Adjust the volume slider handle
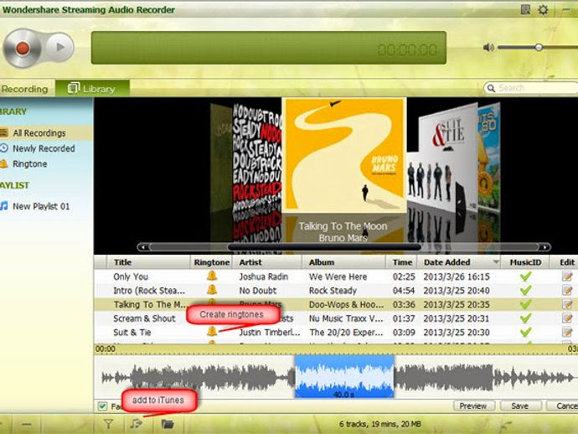The image size is (578, 434). [539, 48]
